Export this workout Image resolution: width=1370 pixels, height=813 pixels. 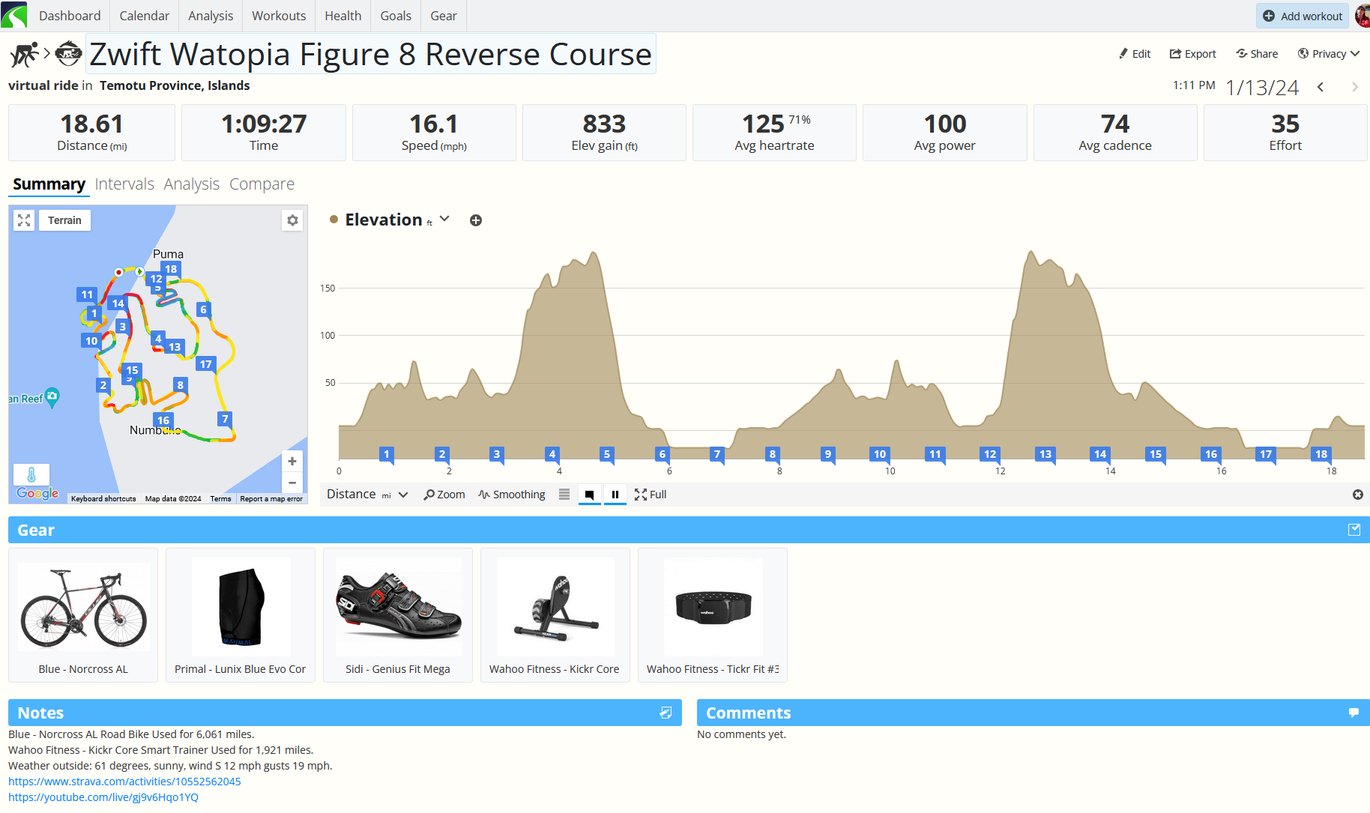point(1193,54)
